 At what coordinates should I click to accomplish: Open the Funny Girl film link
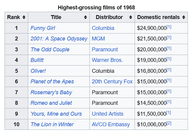point(43,28)
